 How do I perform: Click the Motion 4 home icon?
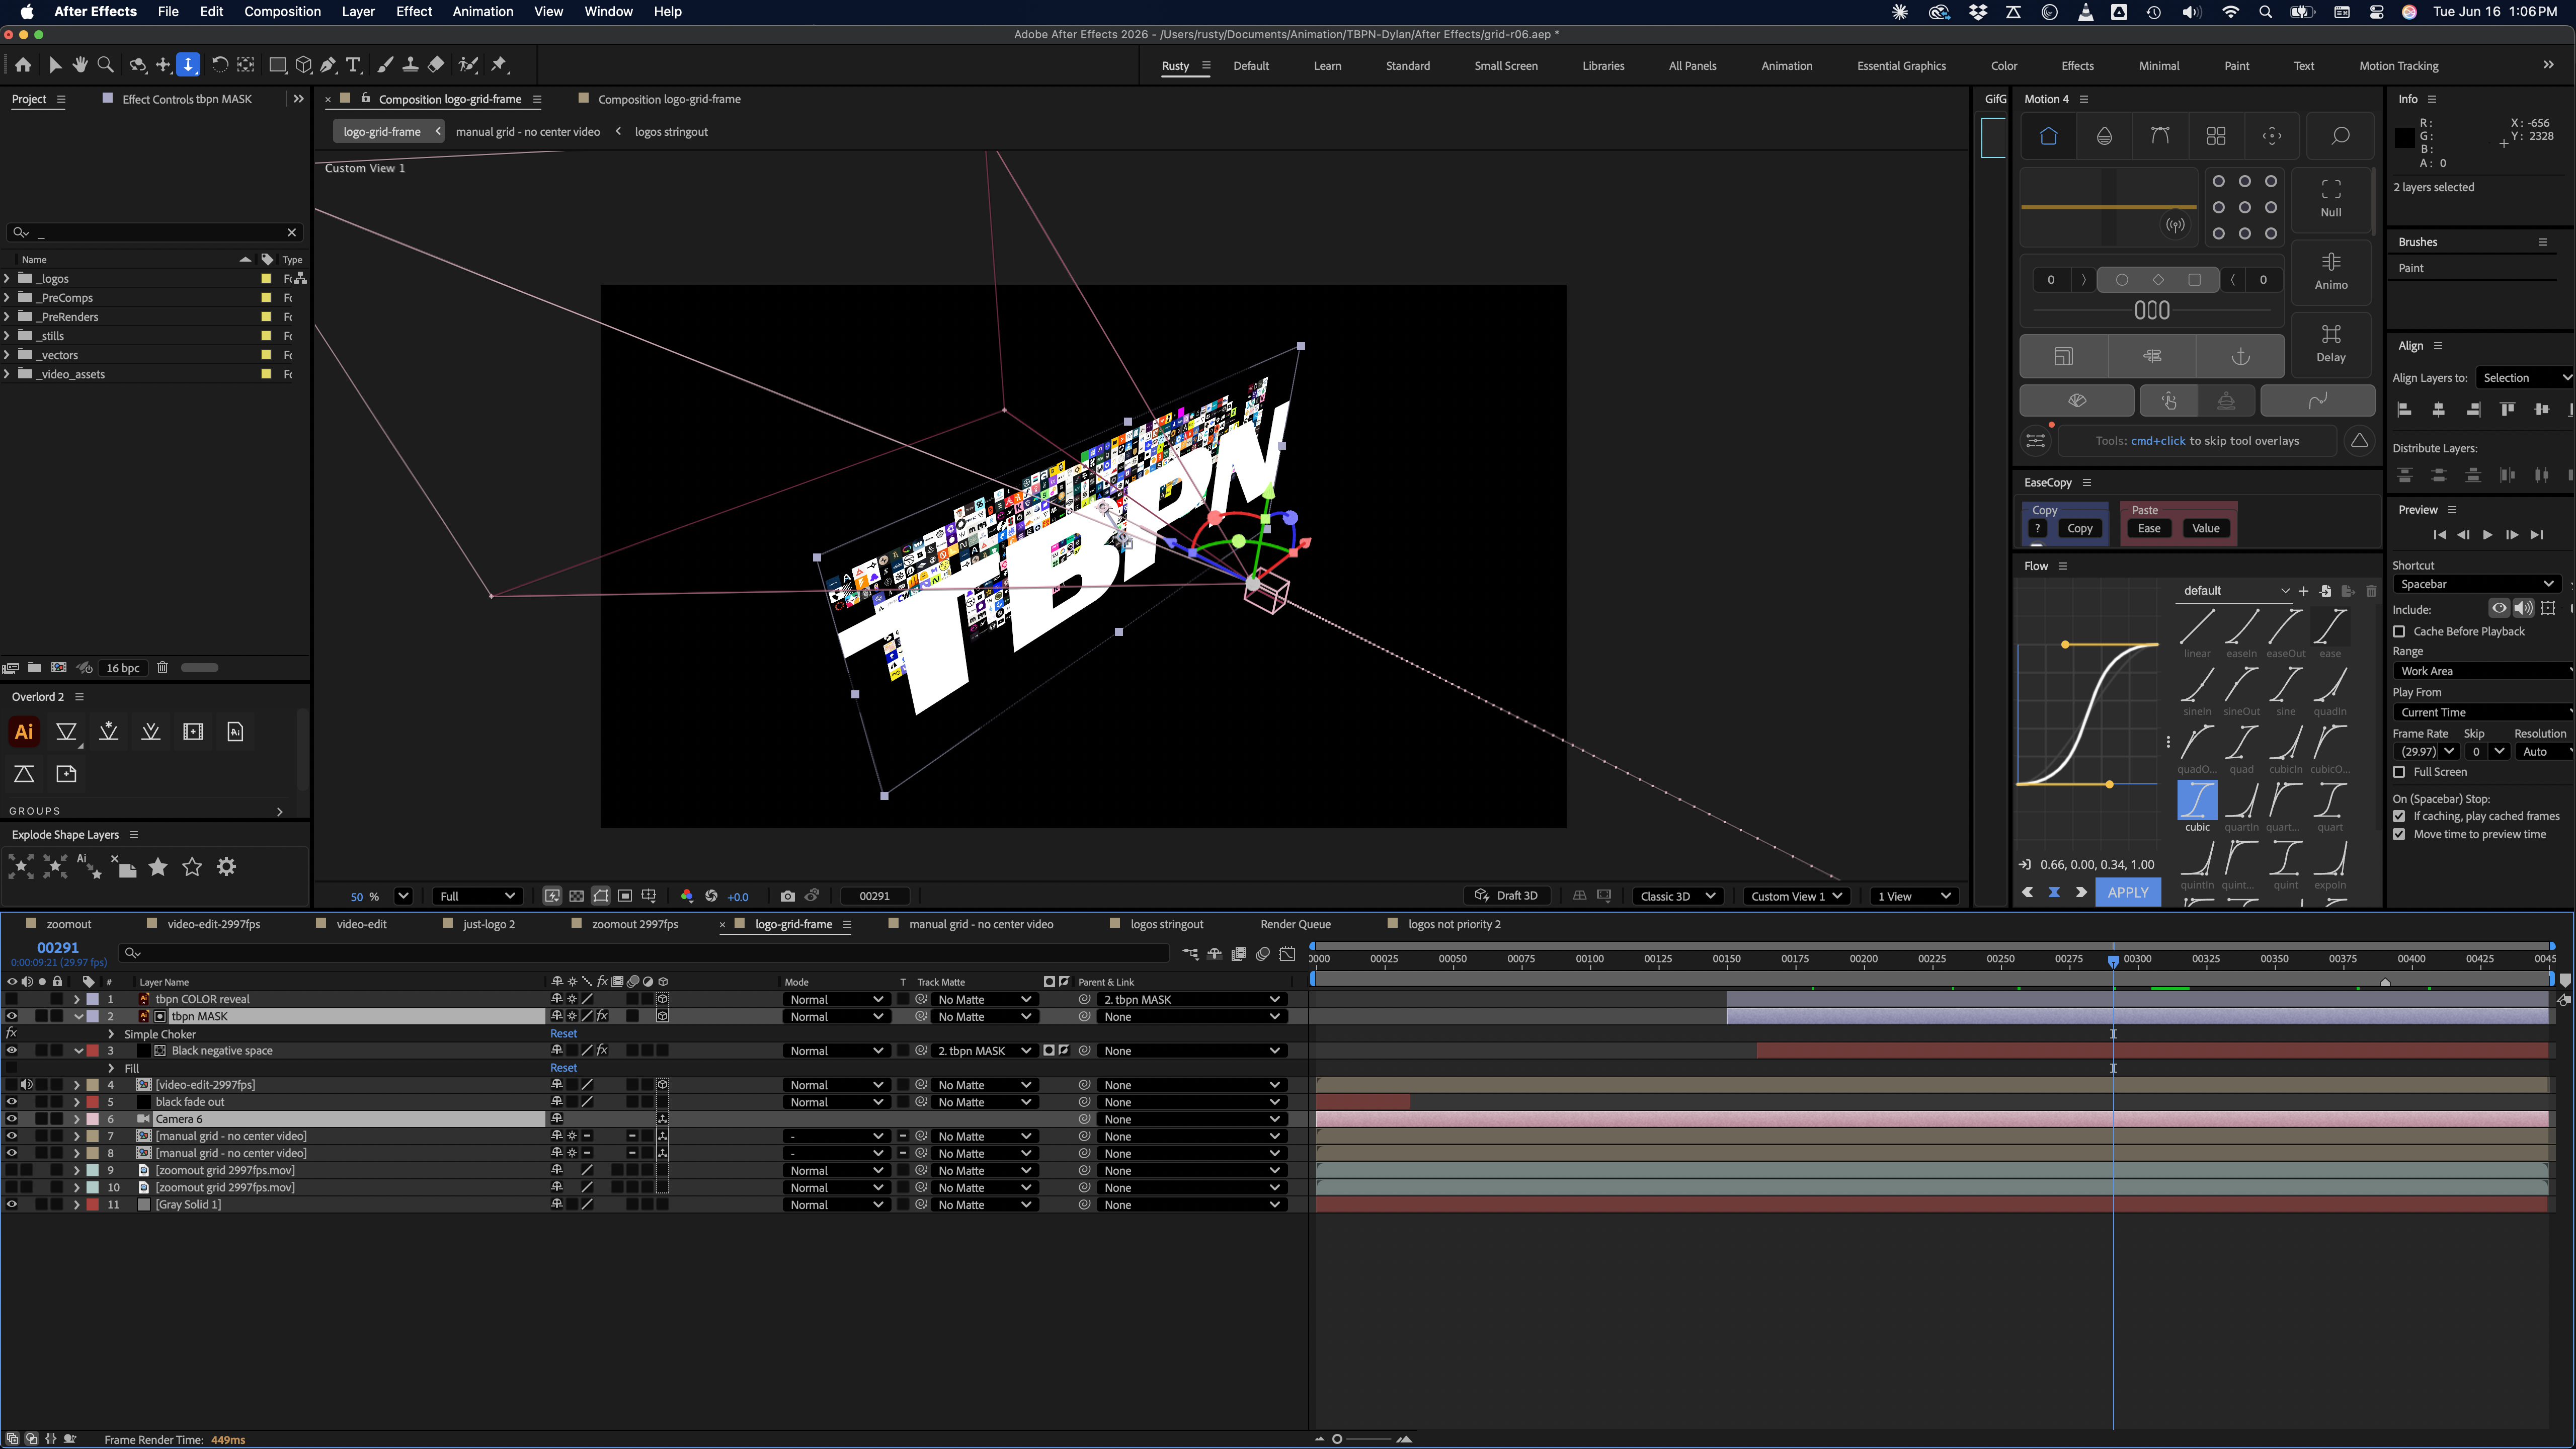point(2048,136)
